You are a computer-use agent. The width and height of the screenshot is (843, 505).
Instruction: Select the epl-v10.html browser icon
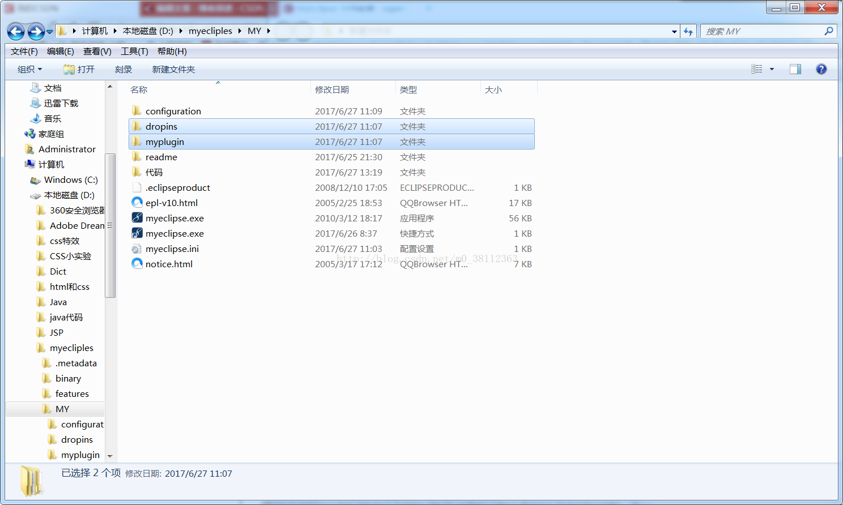(137, 203)
